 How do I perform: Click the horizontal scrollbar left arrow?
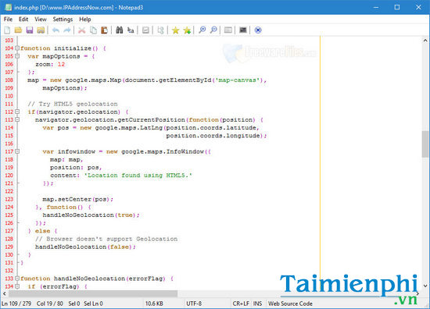coord(4,293)
